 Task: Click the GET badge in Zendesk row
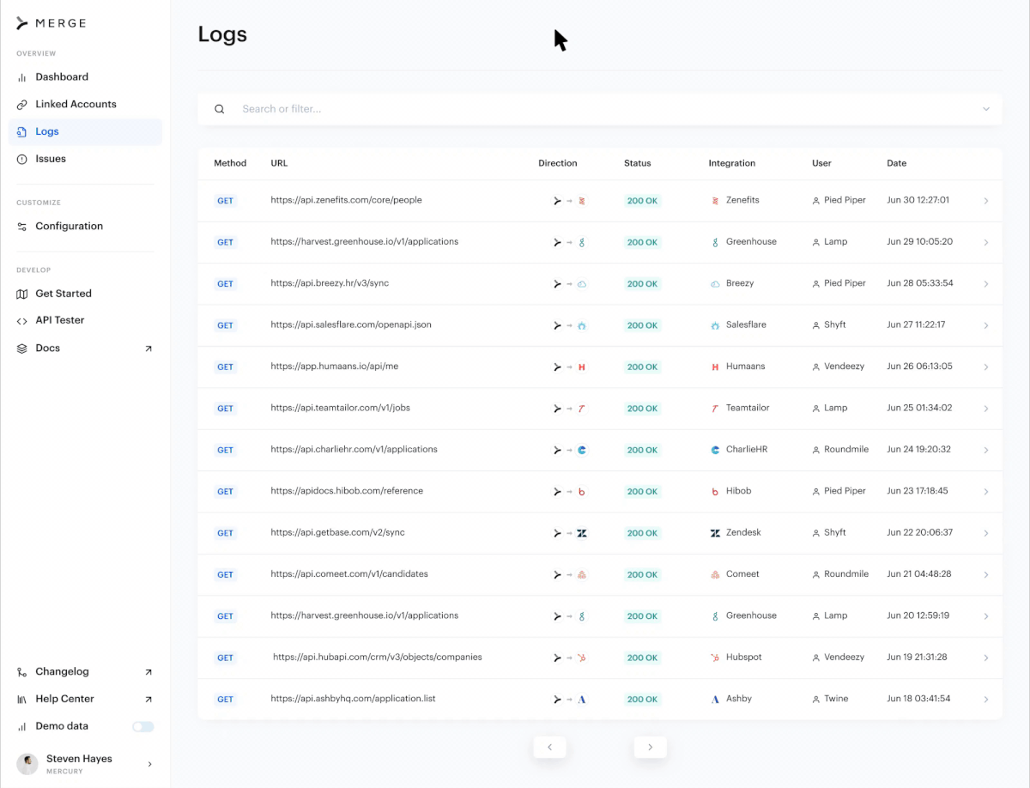pos(225,533)
